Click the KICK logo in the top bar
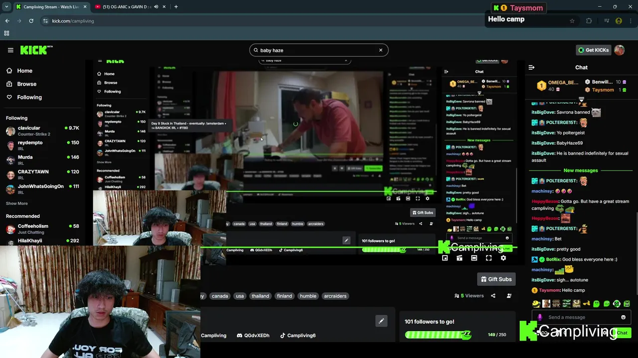This screenshot has width=638, height=358. pyautogui.click(x=36, y=50)
